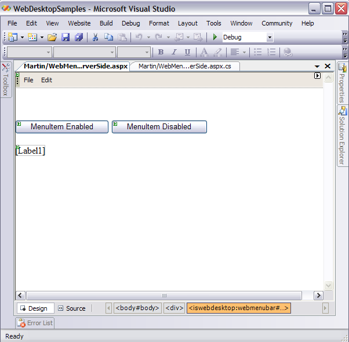Open the Error List tab

click(x=35, y=323)
